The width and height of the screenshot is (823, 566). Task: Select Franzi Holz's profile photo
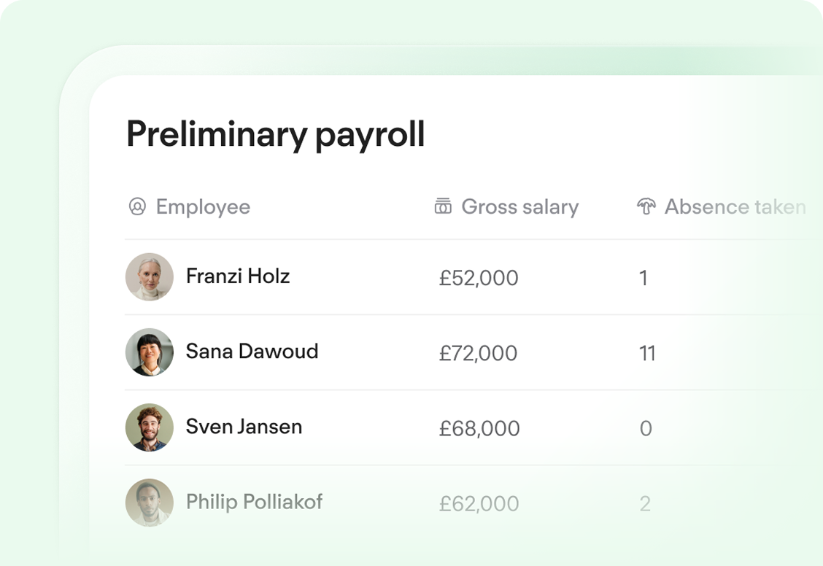coord(149,277)
